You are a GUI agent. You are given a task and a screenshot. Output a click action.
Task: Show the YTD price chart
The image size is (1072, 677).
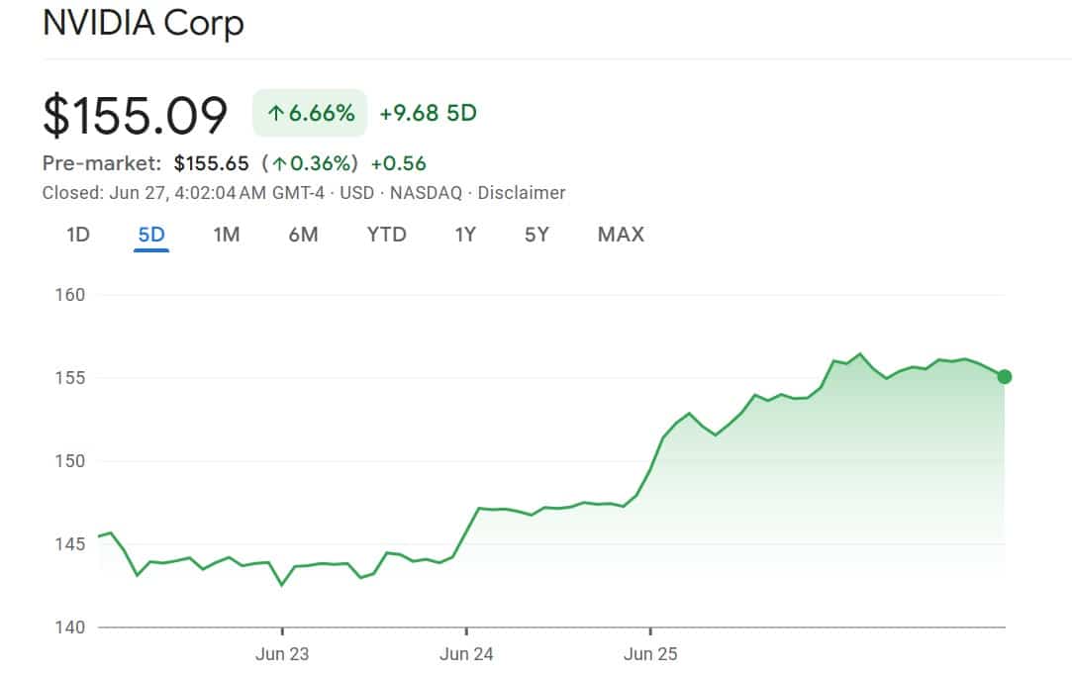pyautogui.click(x=386, y=235)
